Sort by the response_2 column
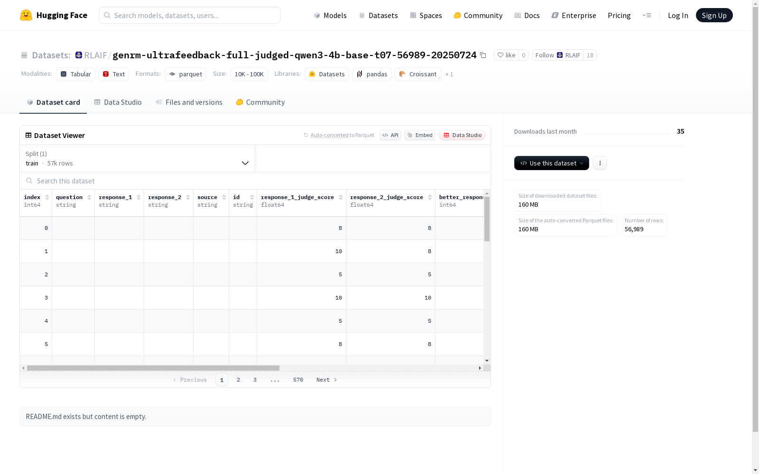The width and height of the screenshot is (759, 474). pyautogui.click(x=188, y=197)
